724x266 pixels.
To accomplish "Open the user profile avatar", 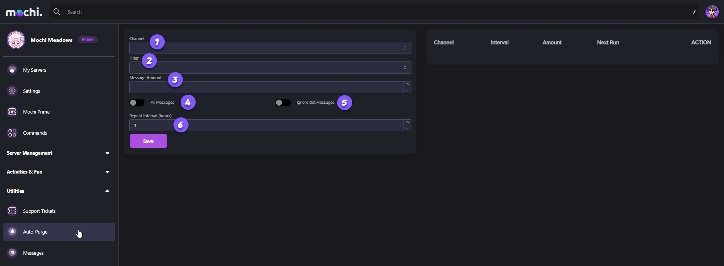I will [x=712, y=12].
